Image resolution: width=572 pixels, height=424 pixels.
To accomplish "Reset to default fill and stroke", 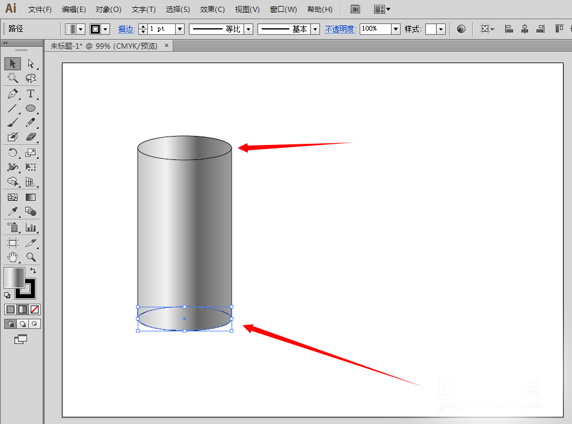I will pos(7,295).
